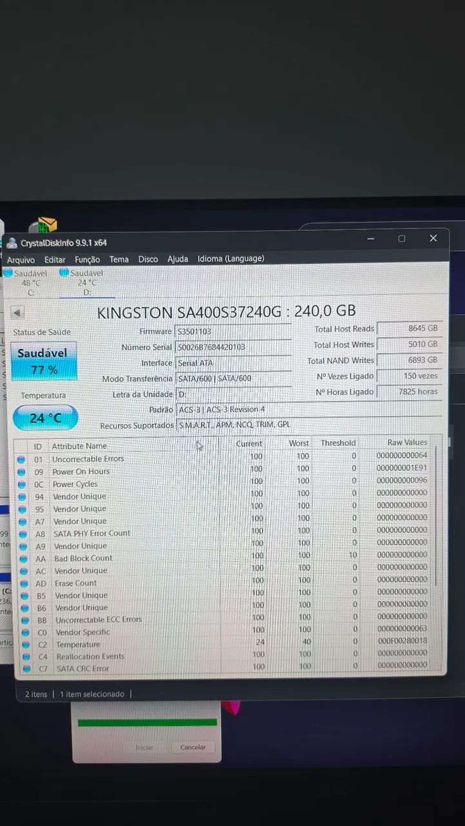
Task: Click the desktop icon above CrystalDiskInfo window
Action: click(x=43, y=226)
